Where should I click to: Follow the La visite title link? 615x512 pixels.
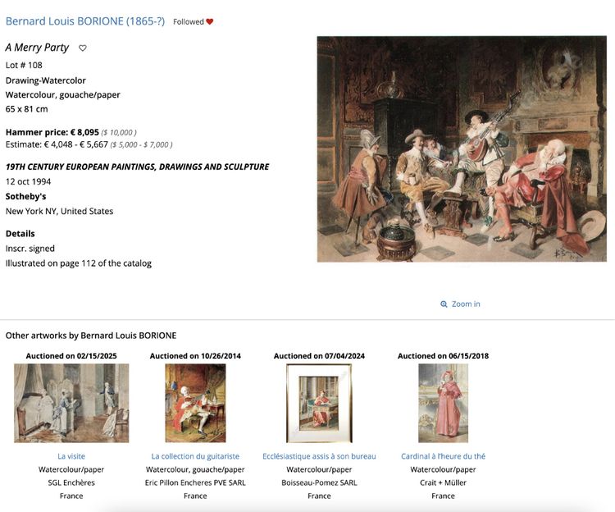(71, 456)
